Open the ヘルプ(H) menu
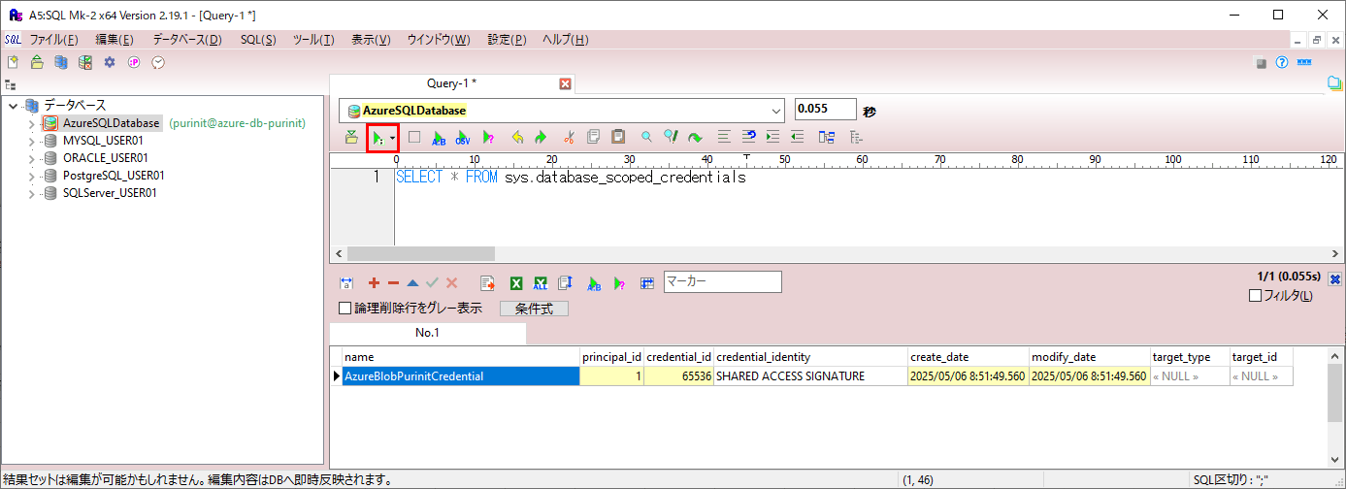Image resolution: width=1346 pixels, height=489 pixels. [565, 40]
